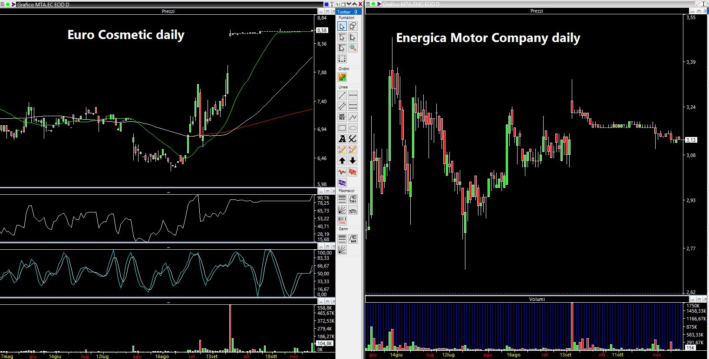Select the Fibonacci TIME zones tool

(x=342, y=220)
